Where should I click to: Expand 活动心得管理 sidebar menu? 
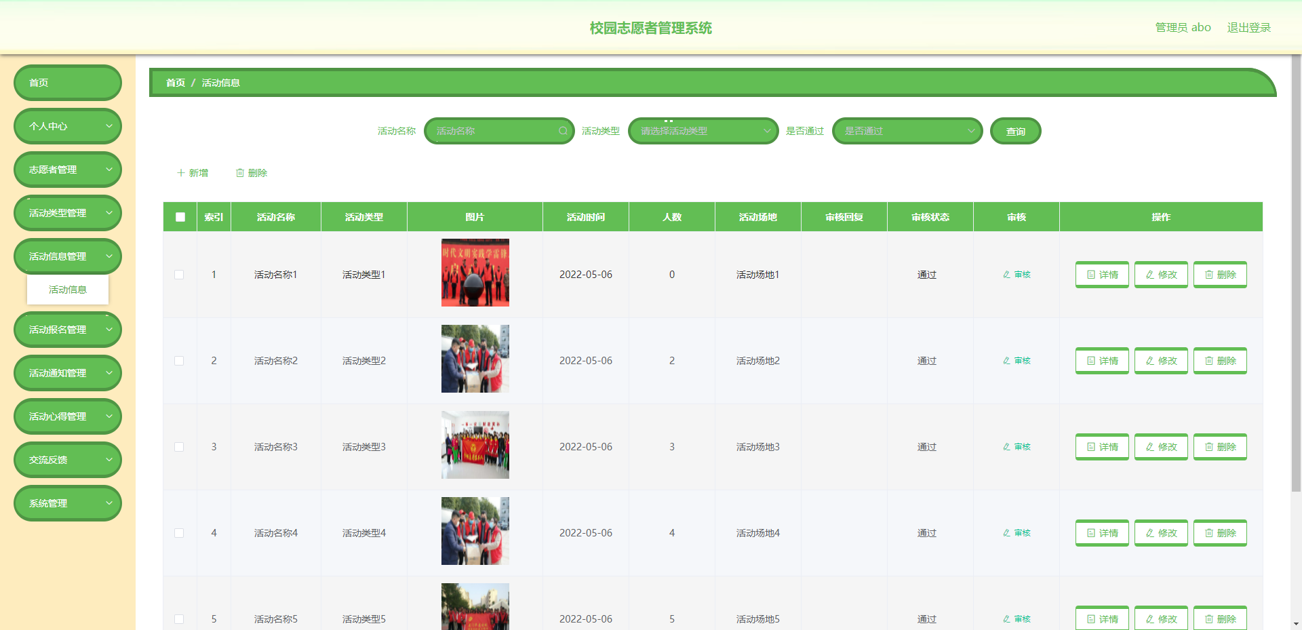68,416
